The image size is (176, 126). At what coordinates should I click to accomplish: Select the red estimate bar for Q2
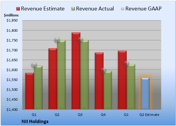click(x=53, y=79)
